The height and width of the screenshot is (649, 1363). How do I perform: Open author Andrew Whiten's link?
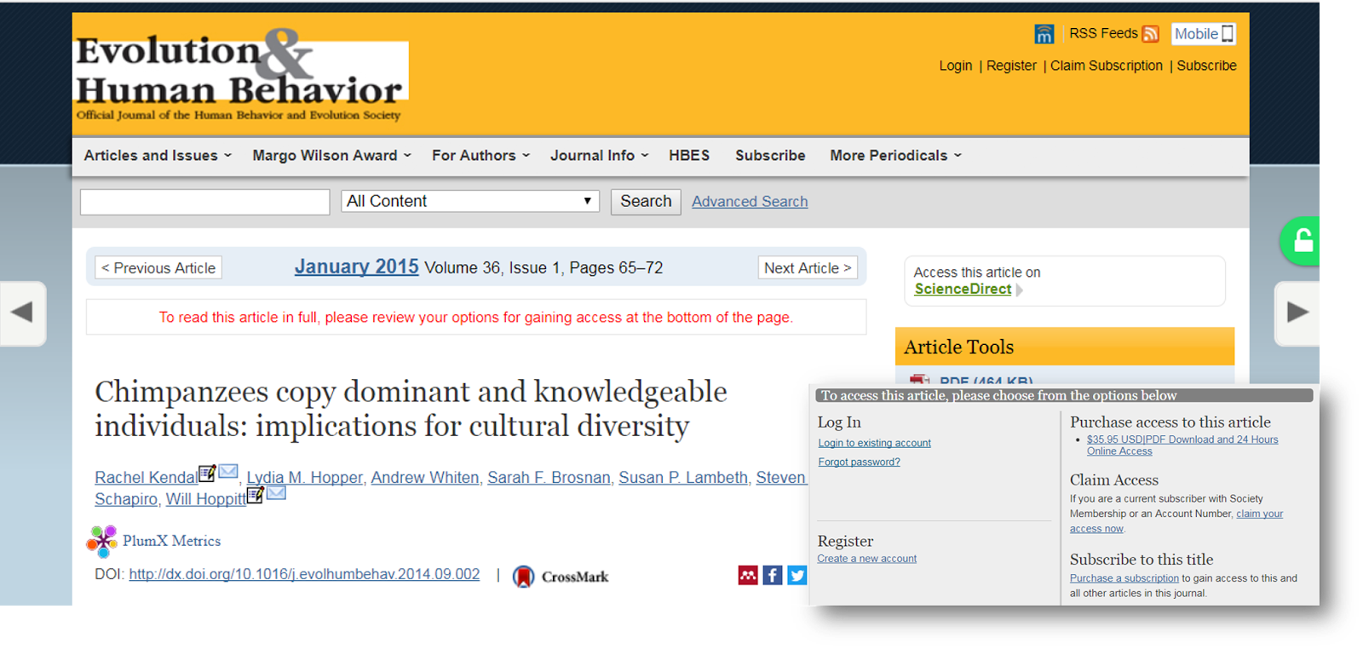click(425, 478)
